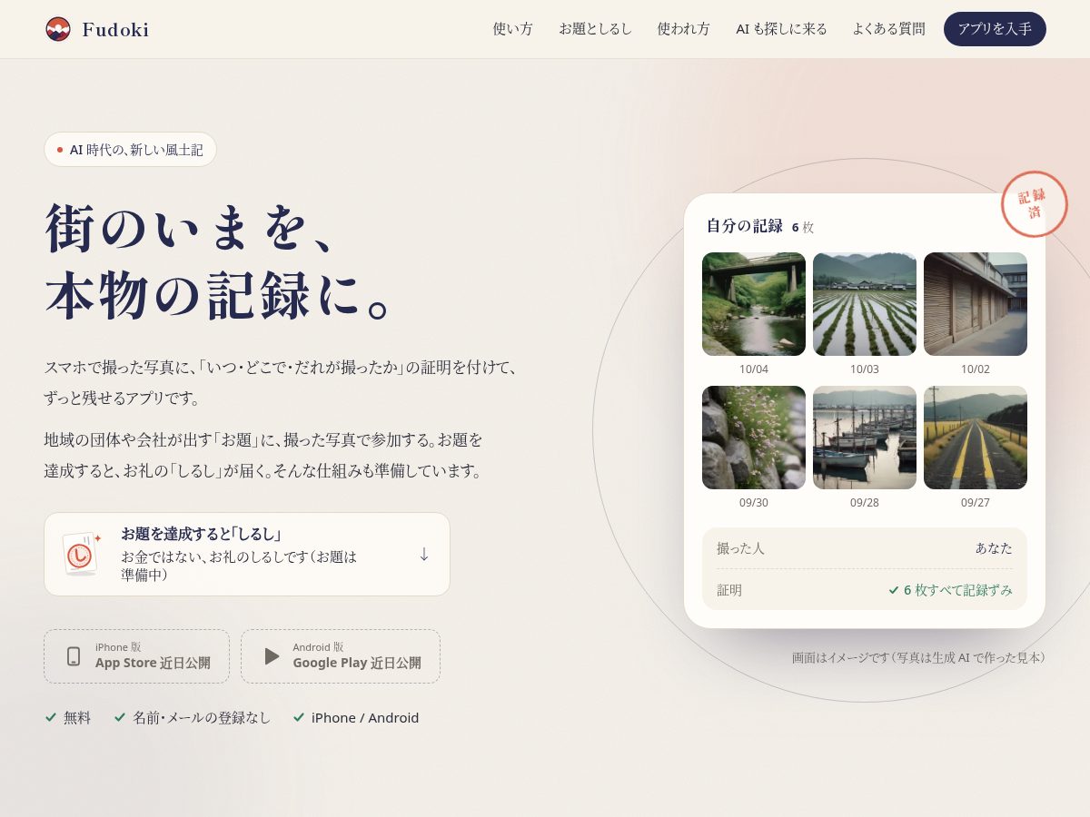Image resolution: width=1090 pixels, height=817 pixels.
Task: Click the 09/28 date label
Action: [865, 503]
